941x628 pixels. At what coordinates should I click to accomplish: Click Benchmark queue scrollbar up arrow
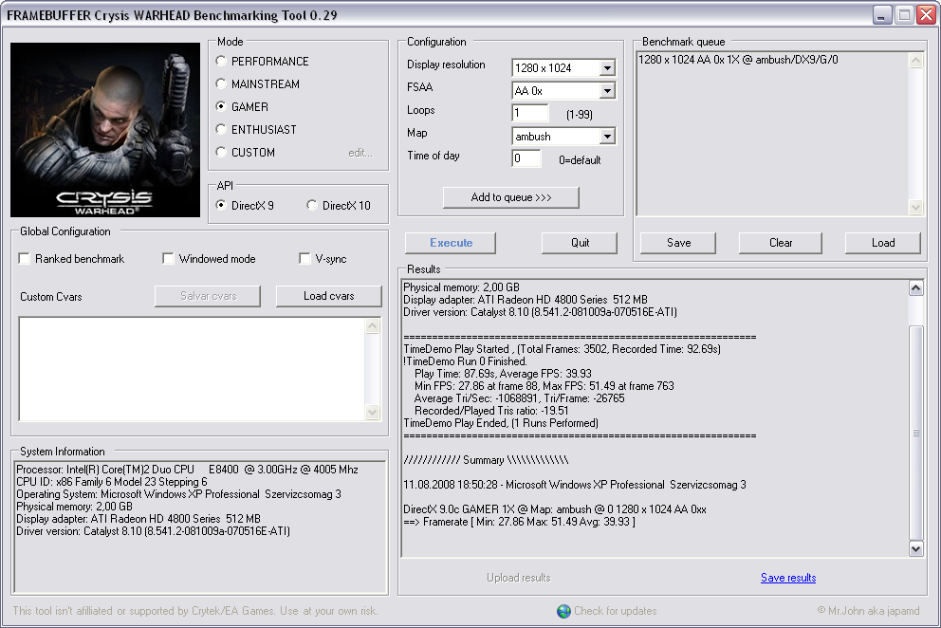pyautogui.click(x=915, y=61)
